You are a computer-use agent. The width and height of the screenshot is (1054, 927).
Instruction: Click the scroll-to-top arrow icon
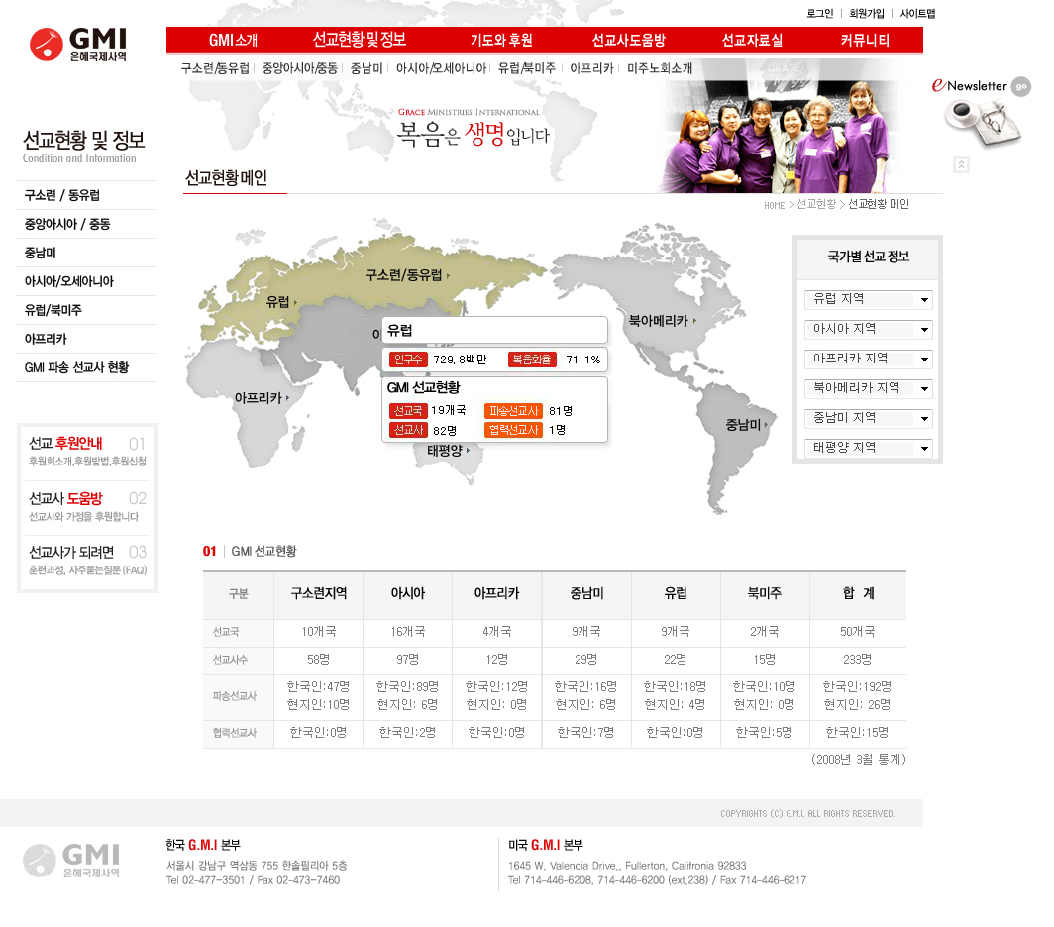(961, 165)
